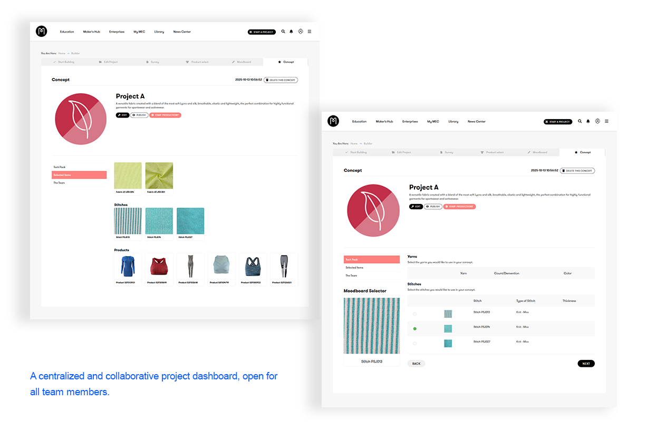Viewport: 647px width, 440px height.
Task: Click the bell icon in the left window header
Action: (291, 32)
